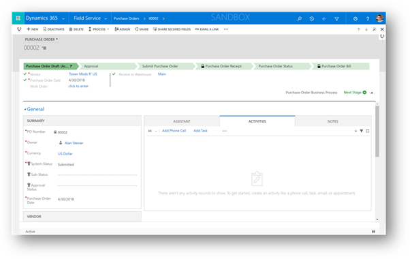The image size is (410, 259).
Task: Click Work Order click to enter field
Action: [x=78, y=86]
